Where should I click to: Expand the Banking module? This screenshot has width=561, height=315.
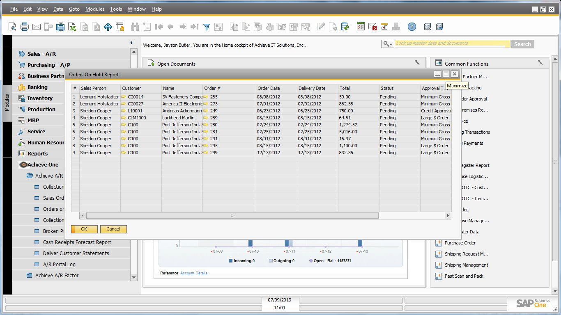coord(37,87)
